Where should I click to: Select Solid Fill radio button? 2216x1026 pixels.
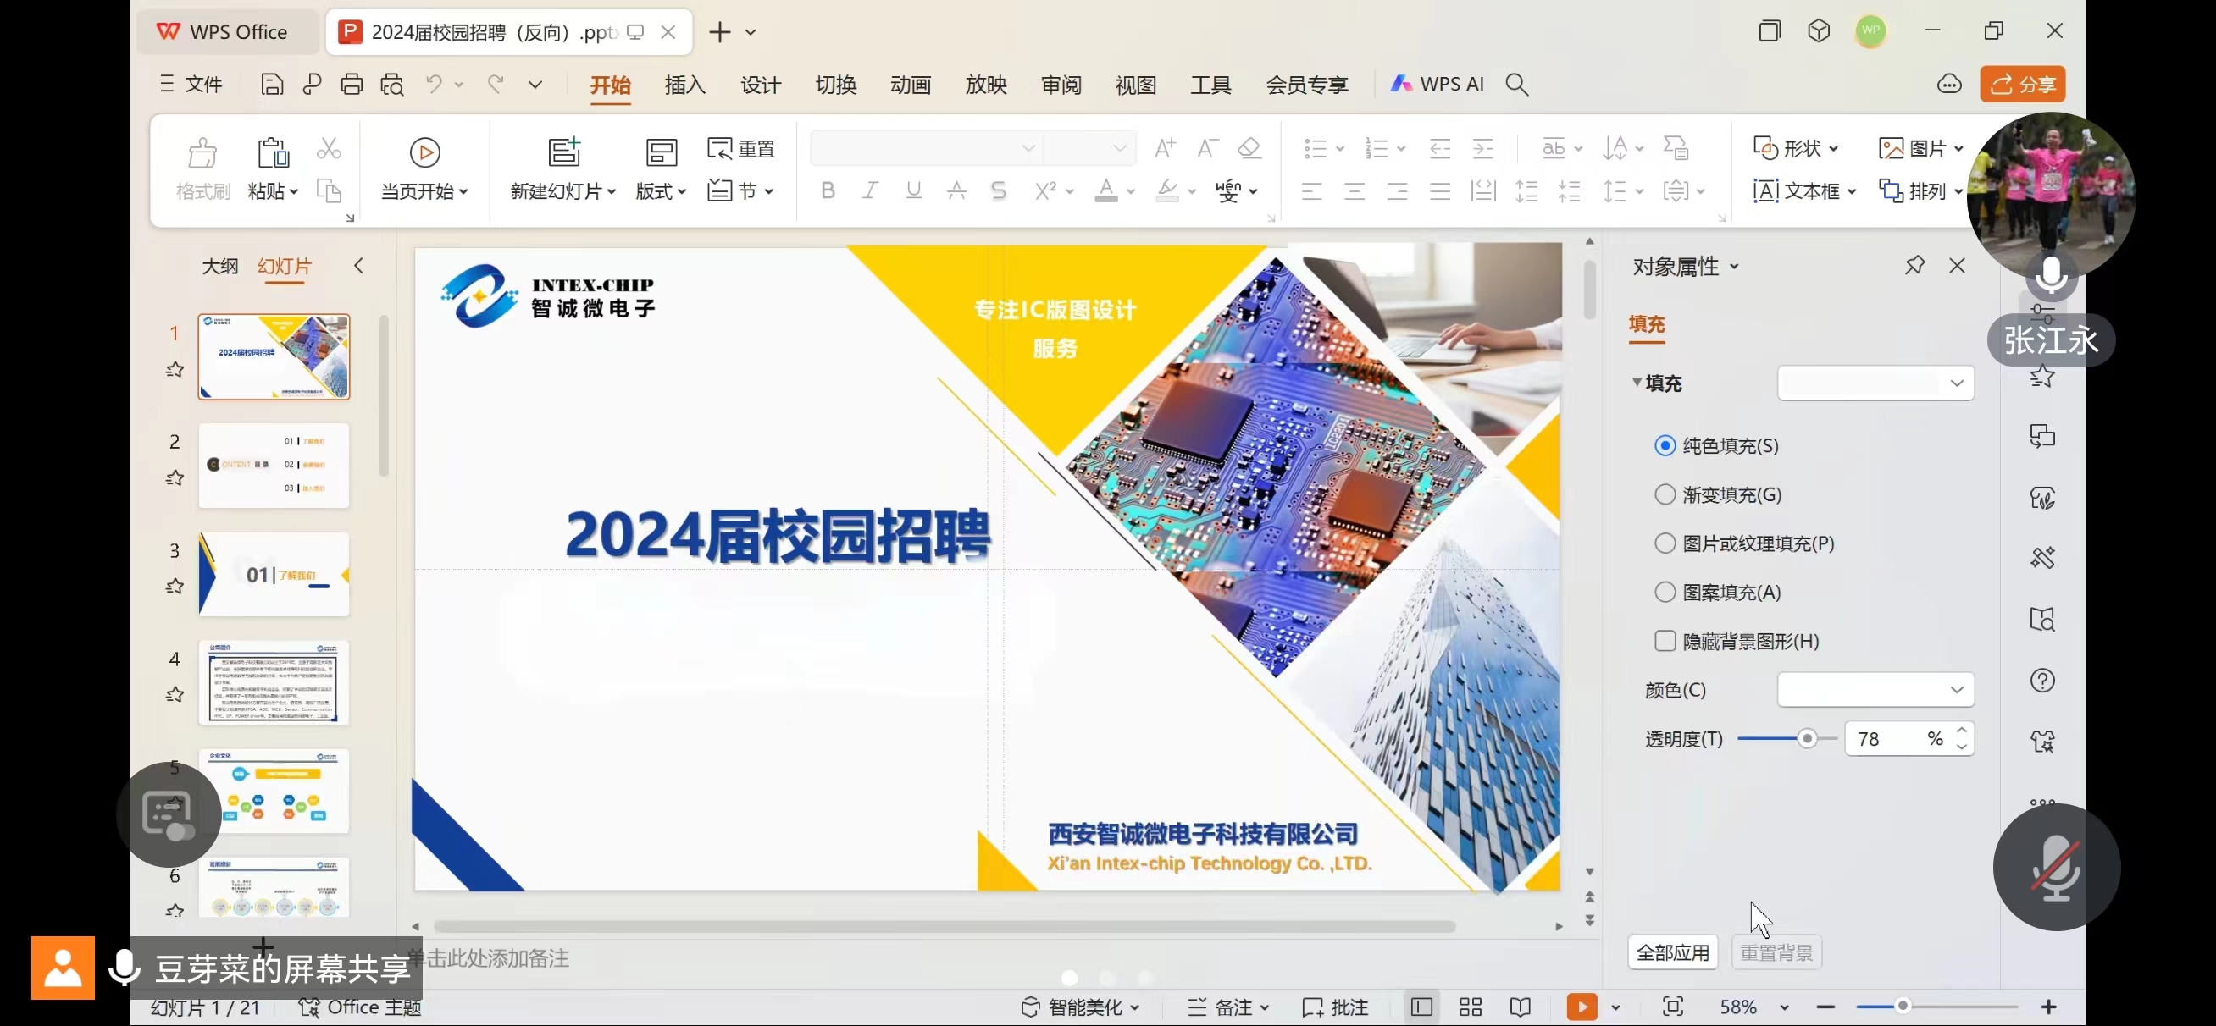(x=1665, y=445)
